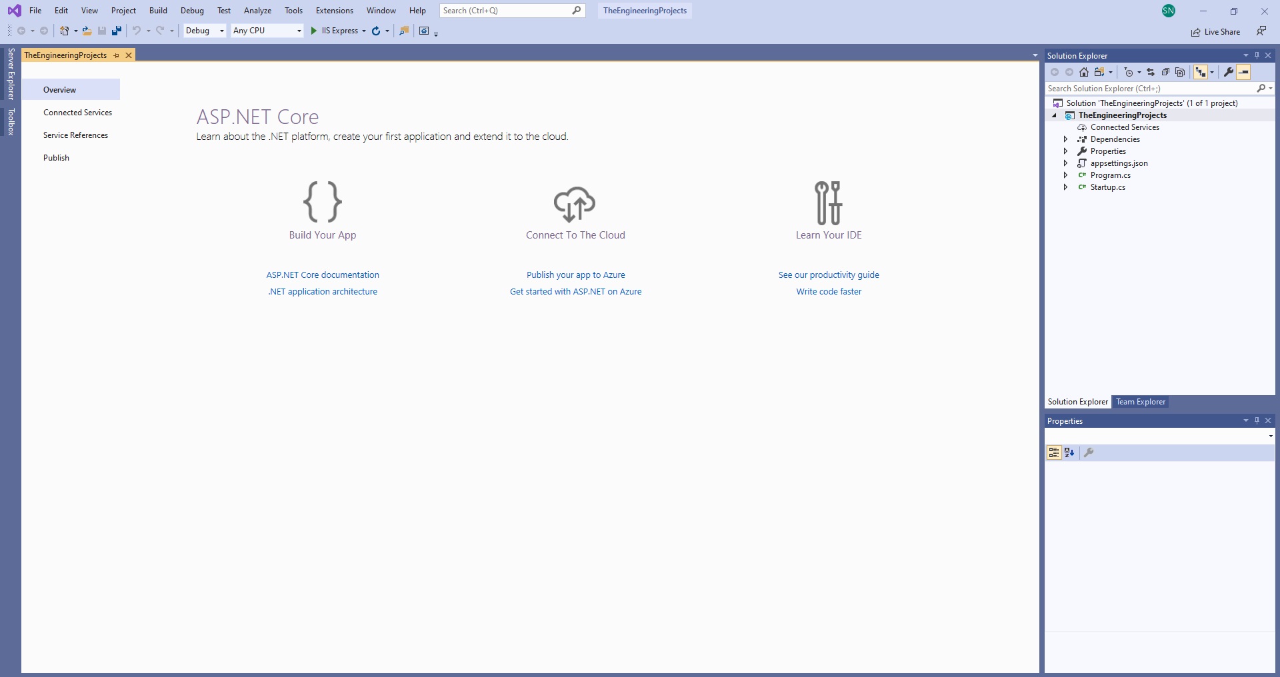Expand the Dependencies node
Screen dimensions: 1280x677
[x=1065, y=139]
